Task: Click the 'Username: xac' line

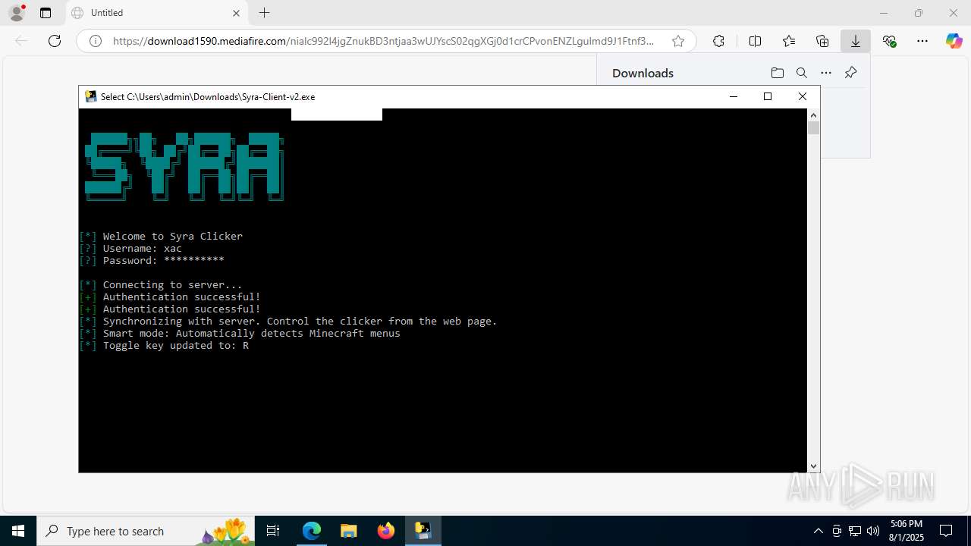Action: click(130, 248)
